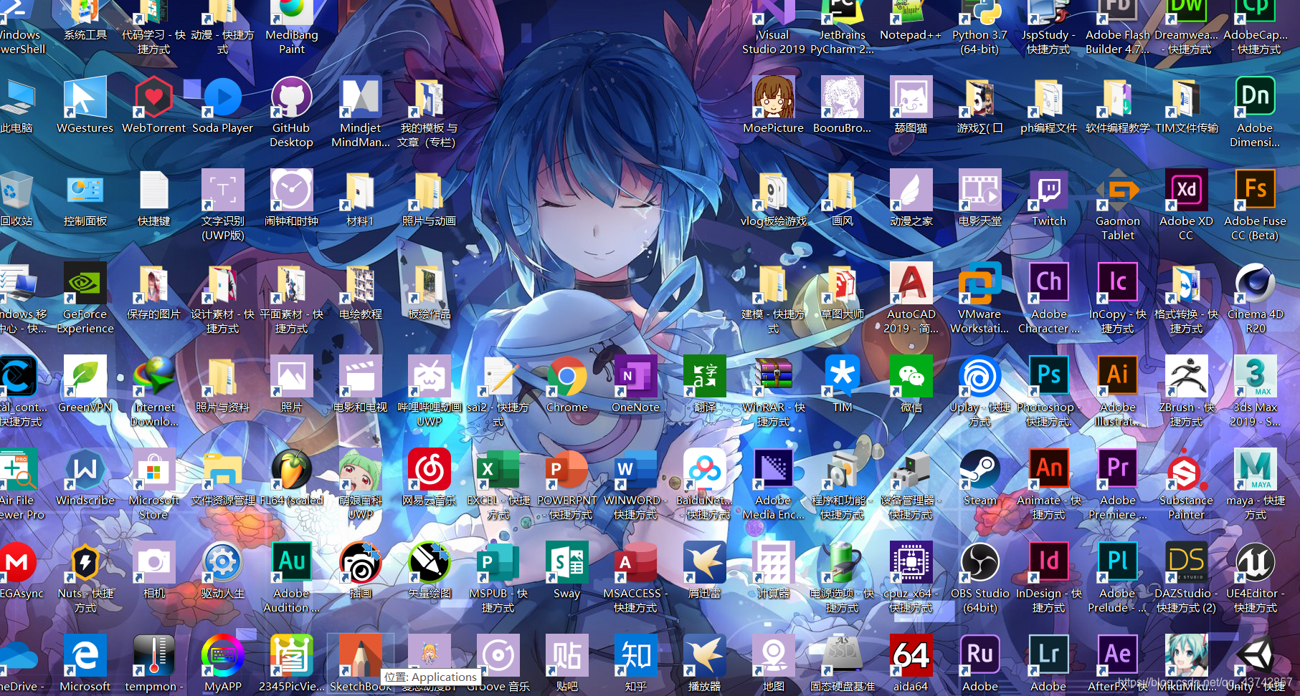Select the cpuz_x64 shortcut icon
1300x696 pixels.
(911, 563)
